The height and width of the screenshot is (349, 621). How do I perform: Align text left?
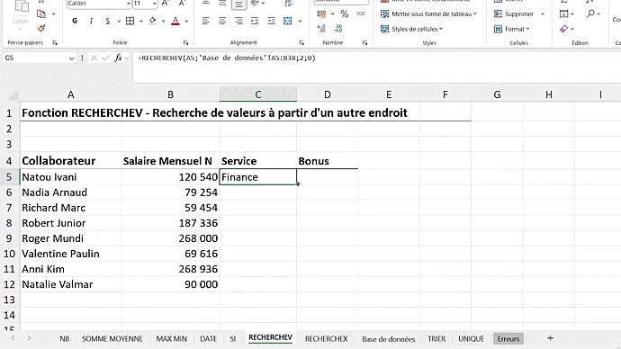(205, 21)
